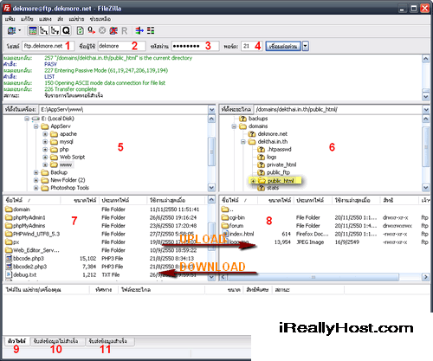Select the bbcode.php3 file
Image resolution: width=433 pixels, height=361 pixels.
pyautogui.click(x=29, y=258)
